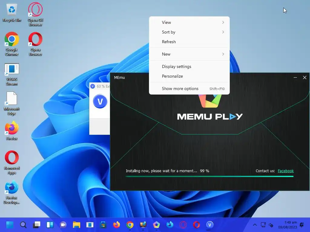The height and width of the screenshot is (232, 310).
Task: Expand the Sort by submenu
Action: pos(189,32)
